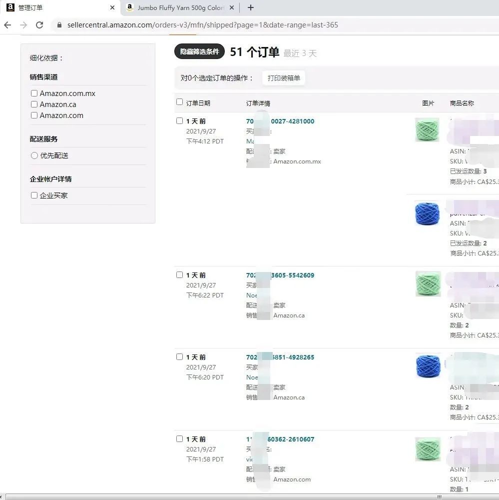Check the Amazon.com channel checkbox
Screen dimensions: 499x500
pyautogui.click(x=34, y=115)
